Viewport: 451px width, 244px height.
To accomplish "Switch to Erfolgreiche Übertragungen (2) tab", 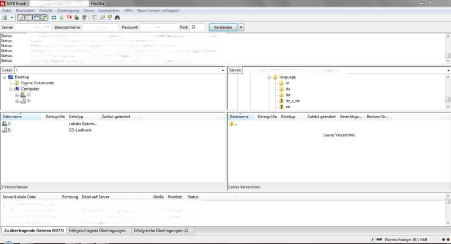I will click(161, 231).
